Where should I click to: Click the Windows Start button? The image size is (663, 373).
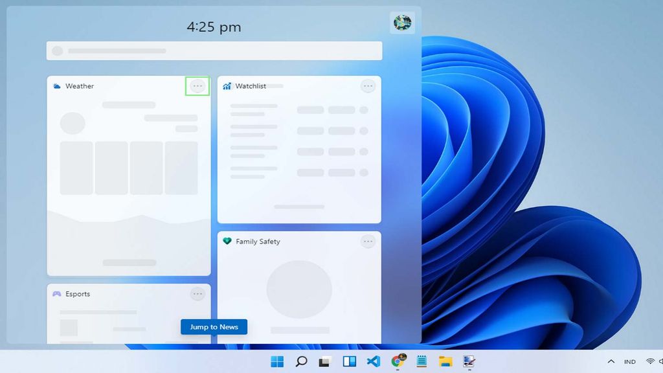pos(276,361)
